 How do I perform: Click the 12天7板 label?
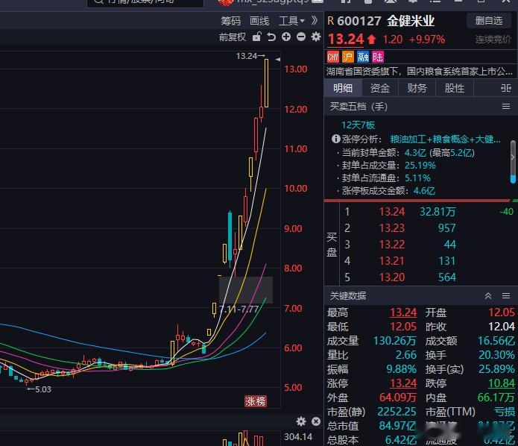click(x=358, y=125)
